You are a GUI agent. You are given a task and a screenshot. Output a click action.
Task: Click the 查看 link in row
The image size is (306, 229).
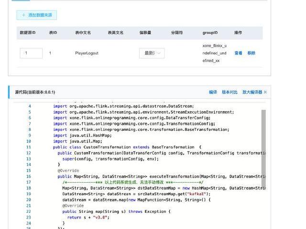(238, 53)
